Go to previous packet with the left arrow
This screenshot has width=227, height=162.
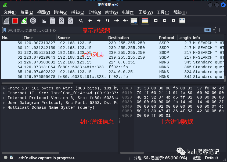pos(90,21)
